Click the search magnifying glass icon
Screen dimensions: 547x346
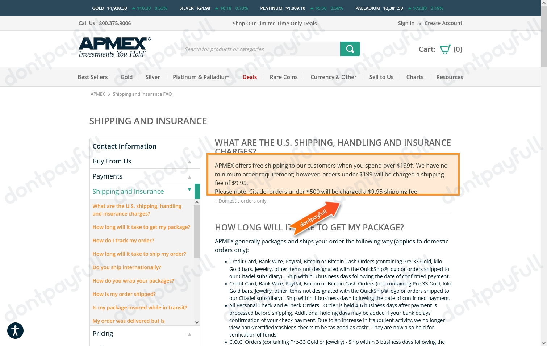(350, 49)
